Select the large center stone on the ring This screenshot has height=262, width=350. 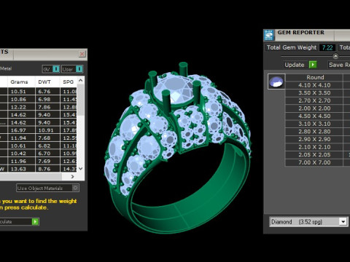click(x=174, y=90)
